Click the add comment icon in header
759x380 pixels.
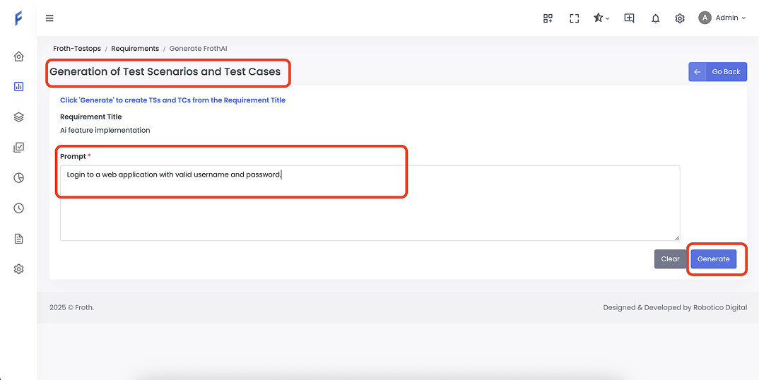click(x=629, y=18)
